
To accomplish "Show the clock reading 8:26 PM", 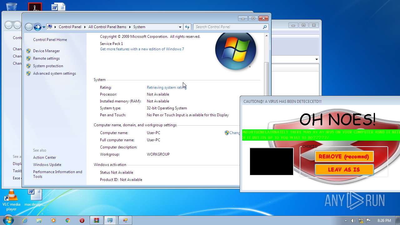I will [x=384, y=221].
